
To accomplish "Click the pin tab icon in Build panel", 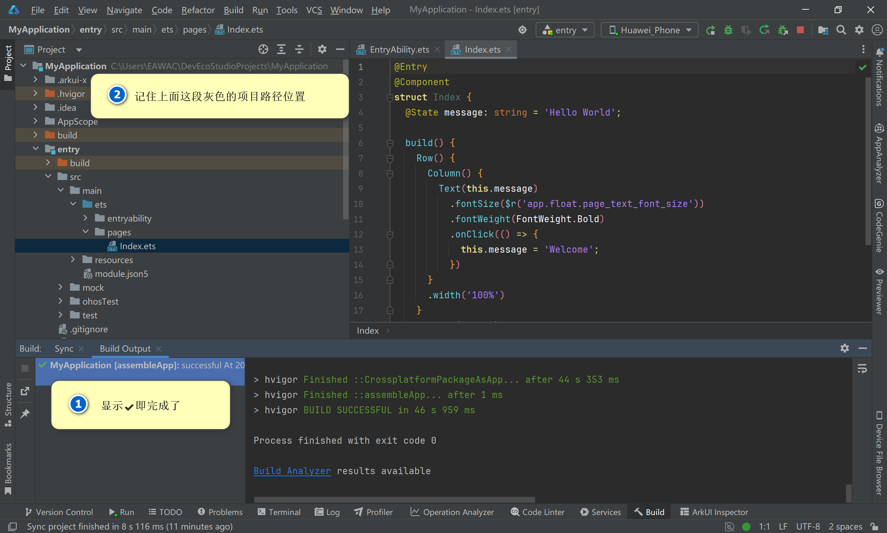I will click(25, 413).
